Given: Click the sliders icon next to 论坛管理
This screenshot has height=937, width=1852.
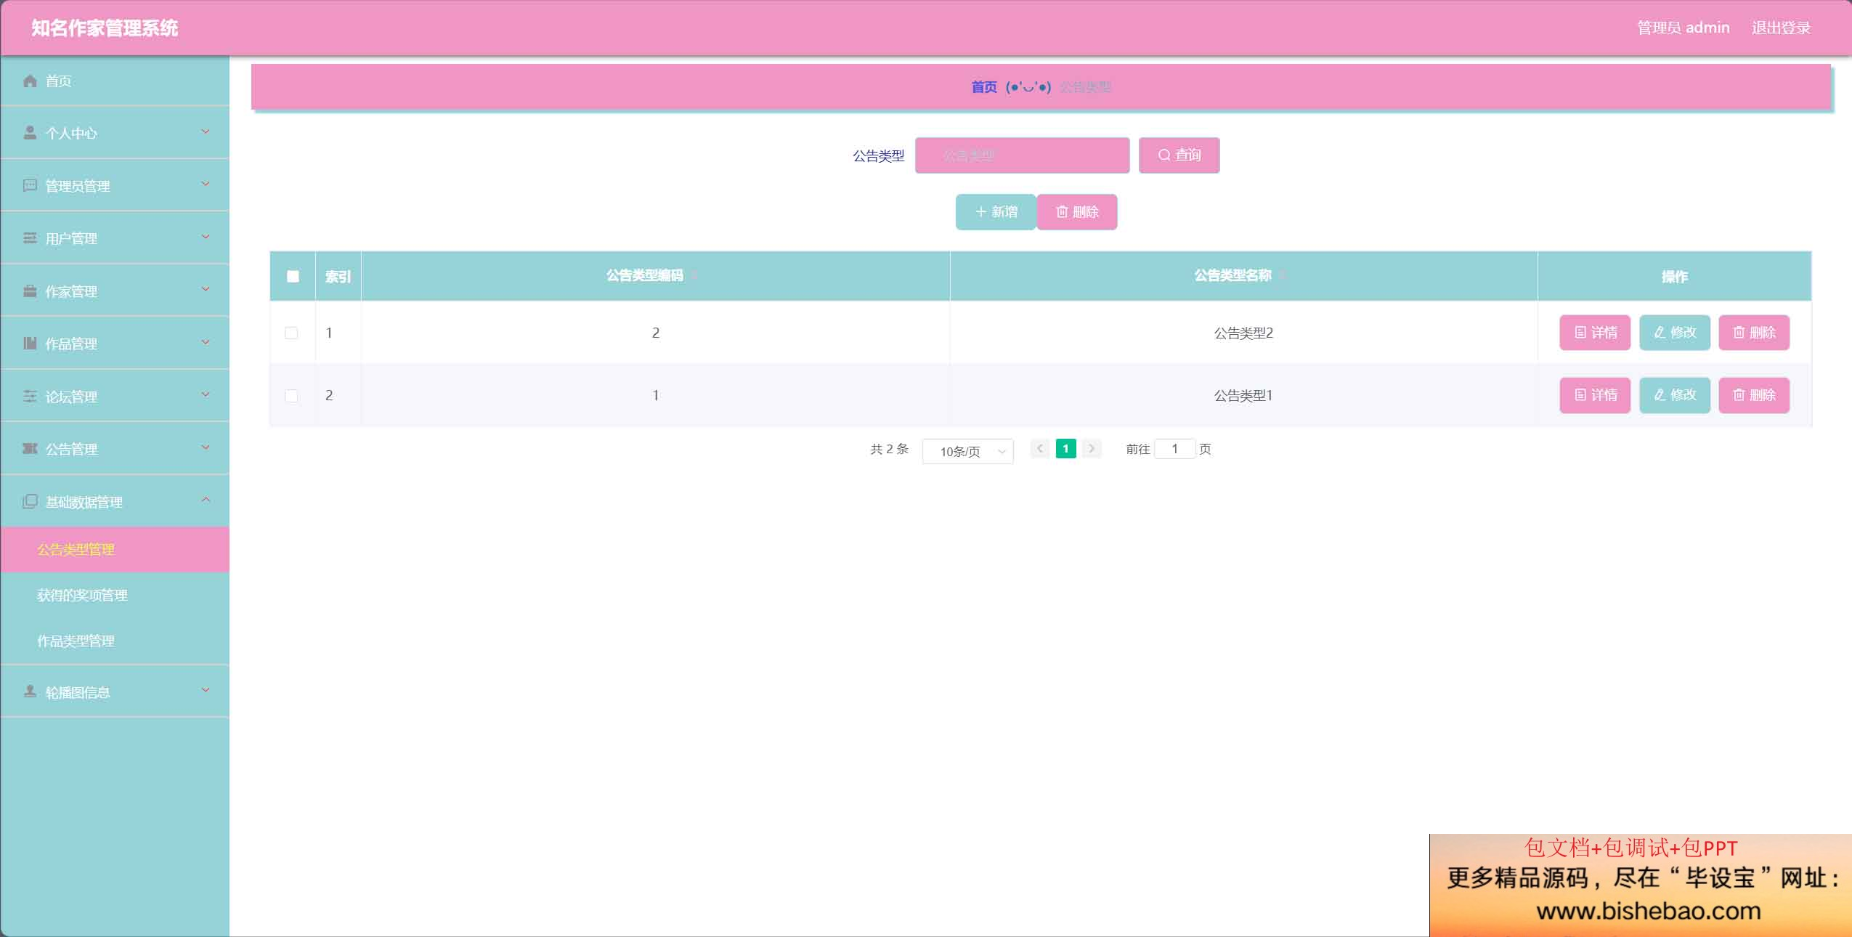Looking at the screenshot, I should [x=30, y=397].
